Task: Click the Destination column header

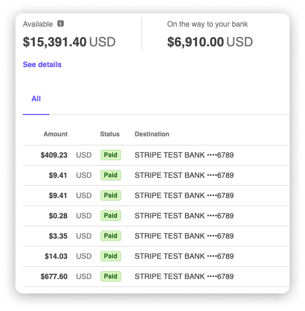Action: pyautogui.click(x=152, y=134)
